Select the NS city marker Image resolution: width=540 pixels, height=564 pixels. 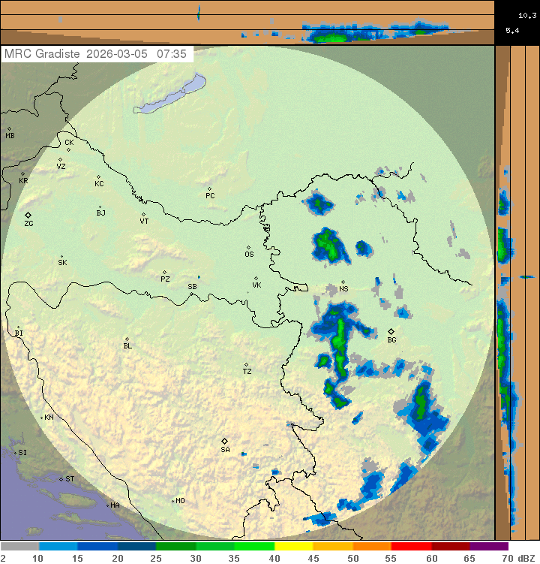343,282
